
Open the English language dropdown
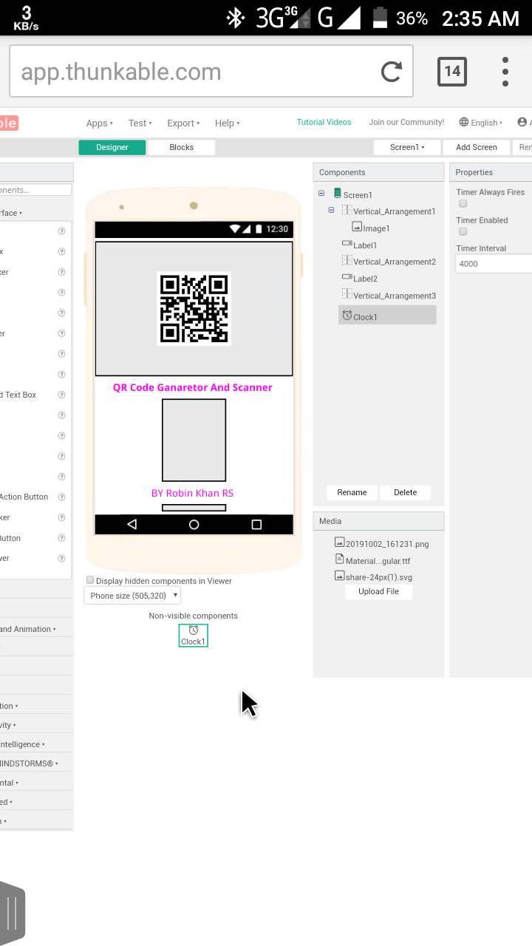481,123
